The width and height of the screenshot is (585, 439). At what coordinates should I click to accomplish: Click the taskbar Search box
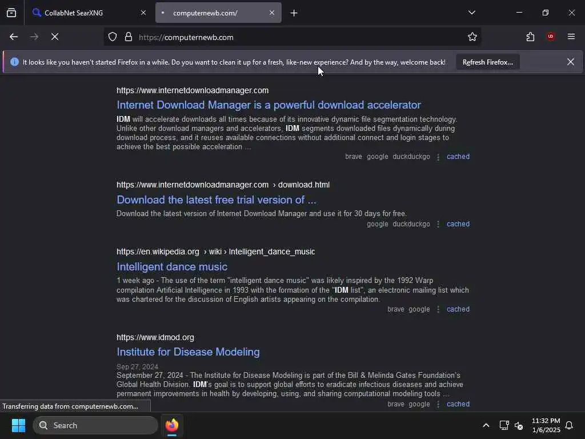95,425
